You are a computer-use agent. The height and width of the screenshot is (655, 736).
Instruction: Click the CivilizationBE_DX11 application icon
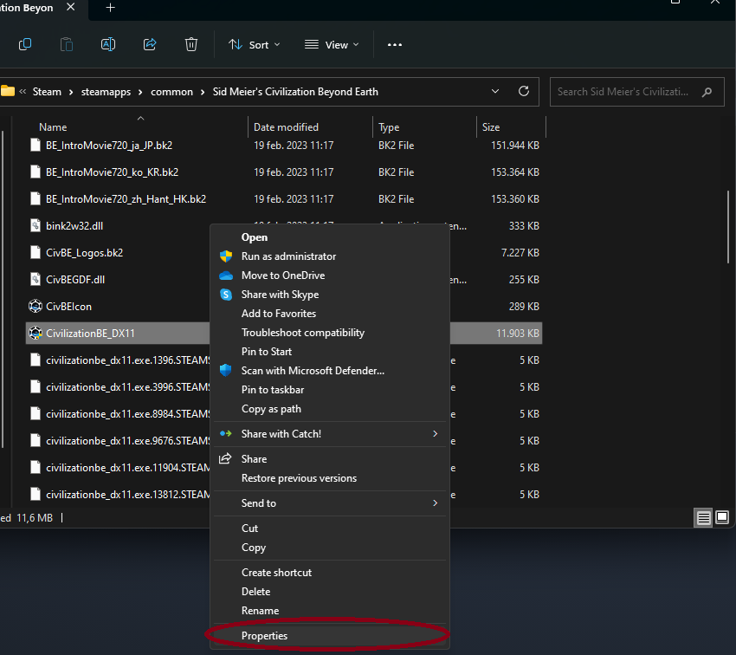[x=36, y=333]
